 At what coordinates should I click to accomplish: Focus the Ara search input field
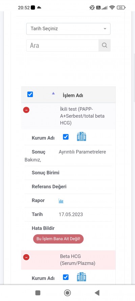tap(62, 45)
